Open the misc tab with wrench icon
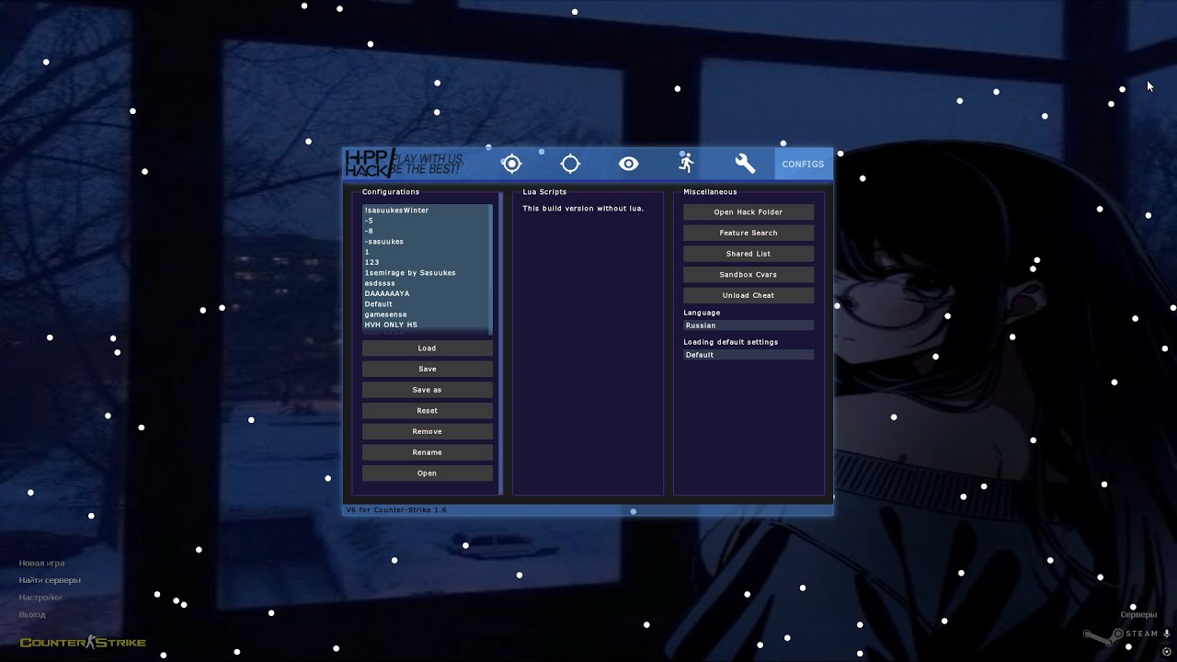1177x662 pixels. pyautogui.click(x=745, y=164)
